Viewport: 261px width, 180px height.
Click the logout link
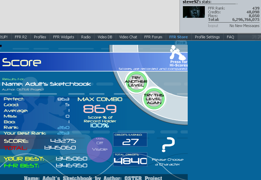click(x=213, y=26)
